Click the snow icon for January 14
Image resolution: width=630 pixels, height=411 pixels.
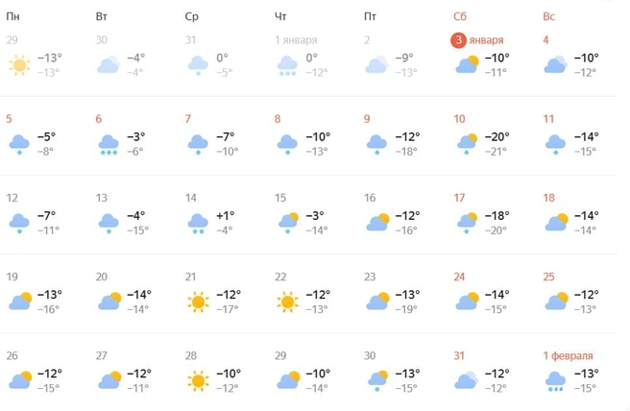(x=198, y=223)
